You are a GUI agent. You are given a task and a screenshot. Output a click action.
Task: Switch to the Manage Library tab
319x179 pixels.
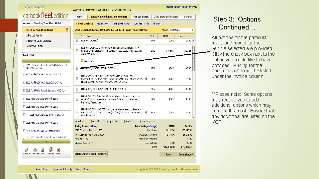141,17
